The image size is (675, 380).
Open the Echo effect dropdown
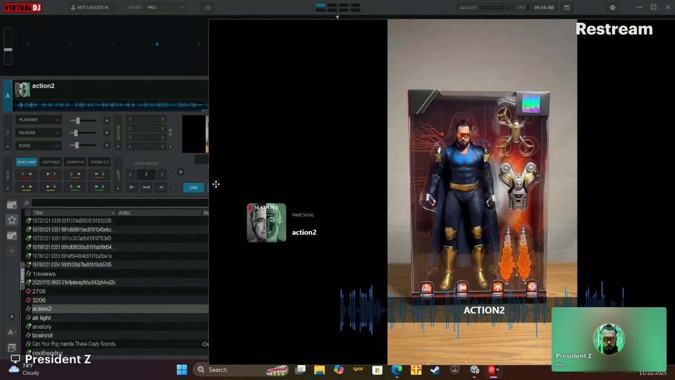tap(38, 145)
